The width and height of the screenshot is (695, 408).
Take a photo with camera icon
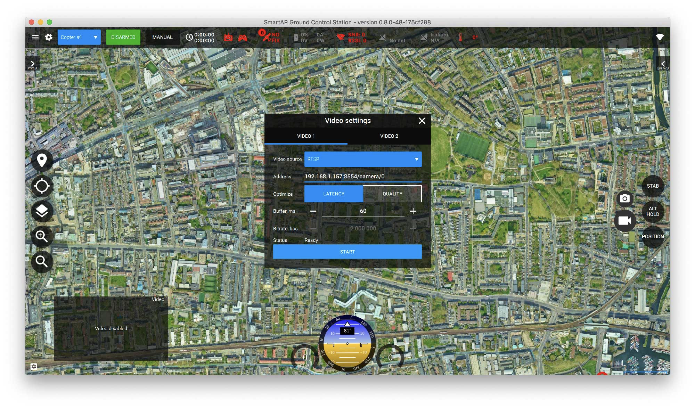(624, 198)
